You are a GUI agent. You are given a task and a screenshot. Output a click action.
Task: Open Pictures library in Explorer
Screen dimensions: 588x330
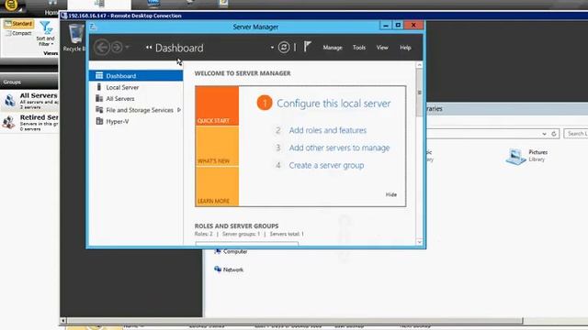click(x=526, y=156)
